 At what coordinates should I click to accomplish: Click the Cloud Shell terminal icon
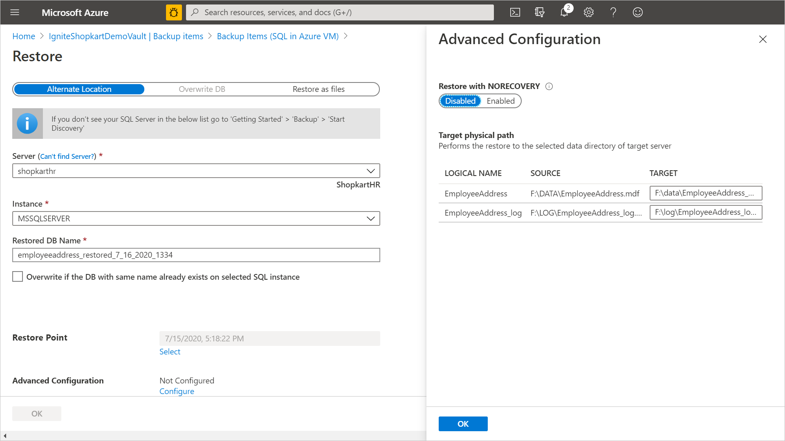click(x=515, y=12)
